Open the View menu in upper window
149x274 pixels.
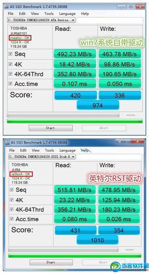pos(35,14)
